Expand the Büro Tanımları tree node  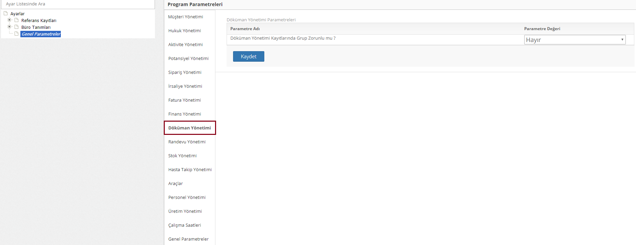10,27
